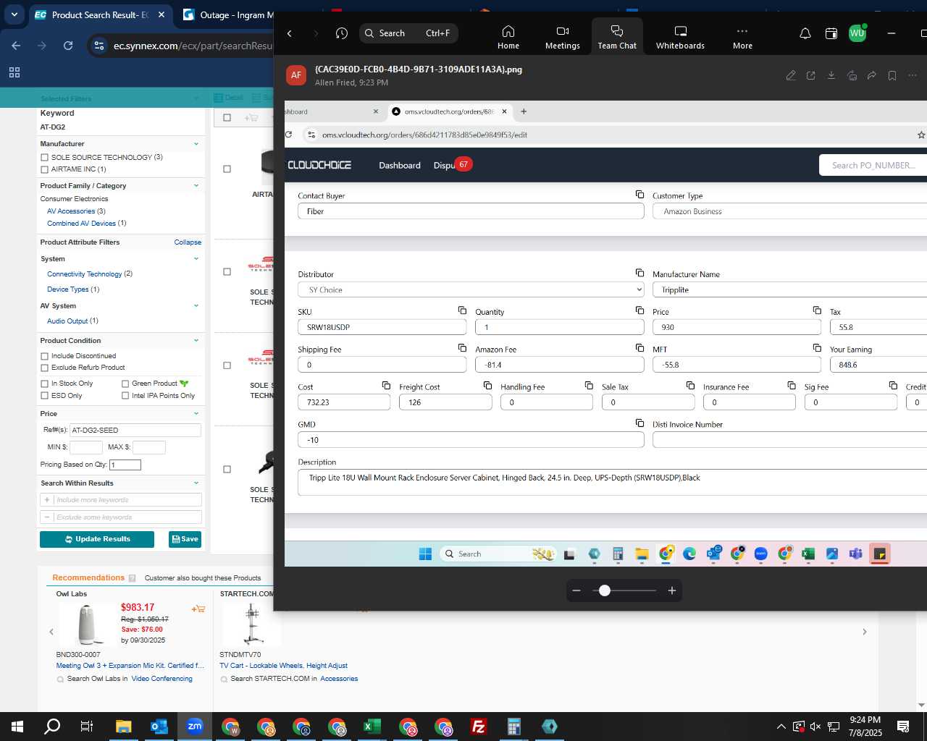Go back in the Zoom window
This screenshot has height=741, width=927.
coord(290,33)
